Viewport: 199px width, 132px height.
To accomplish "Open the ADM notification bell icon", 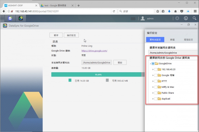I will tap(177, 18).
